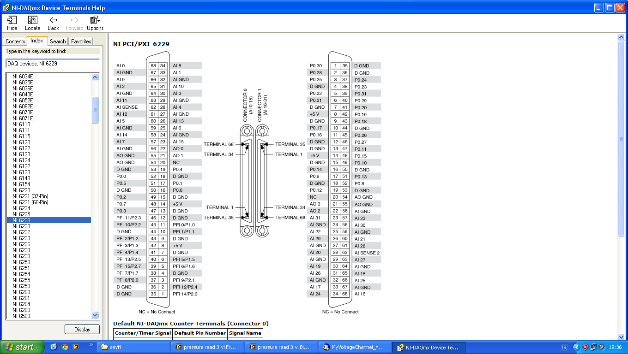
Task: Launch Internet Explorer from the quick launch bar
Action: tap(54, 347)
